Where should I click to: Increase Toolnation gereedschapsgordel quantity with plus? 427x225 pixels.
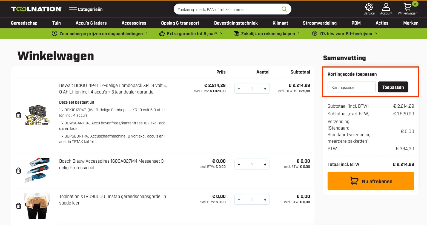coord(265,200)
